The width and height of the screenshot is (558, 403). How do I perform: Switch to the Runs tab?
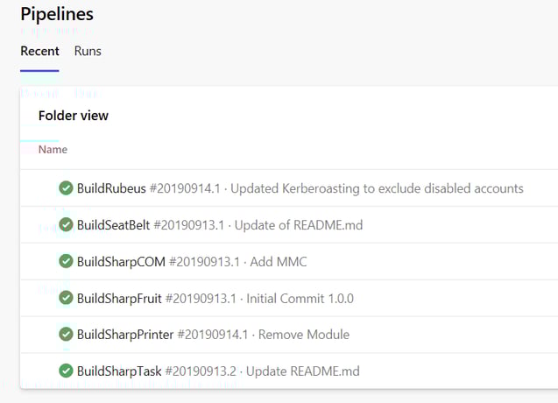(88, 52)
